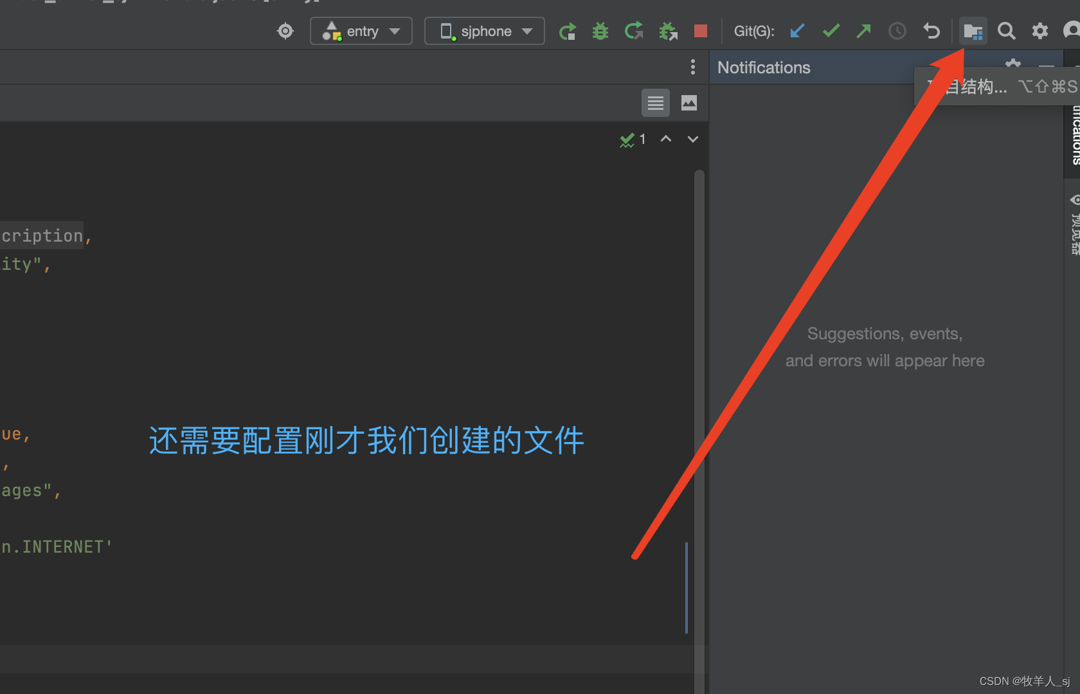Open Project Structure folder icon
Viewport: 1080px width, 694px height.
click(973, 31)
